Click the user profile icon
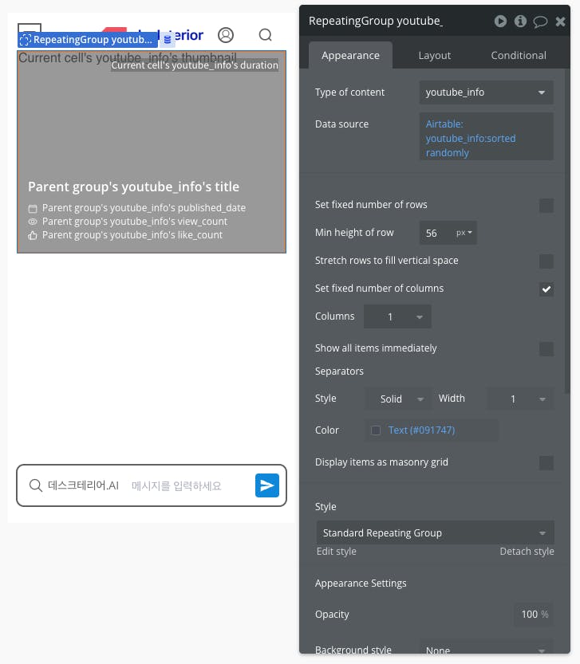The image size is (580, 664). pos(226,35)
